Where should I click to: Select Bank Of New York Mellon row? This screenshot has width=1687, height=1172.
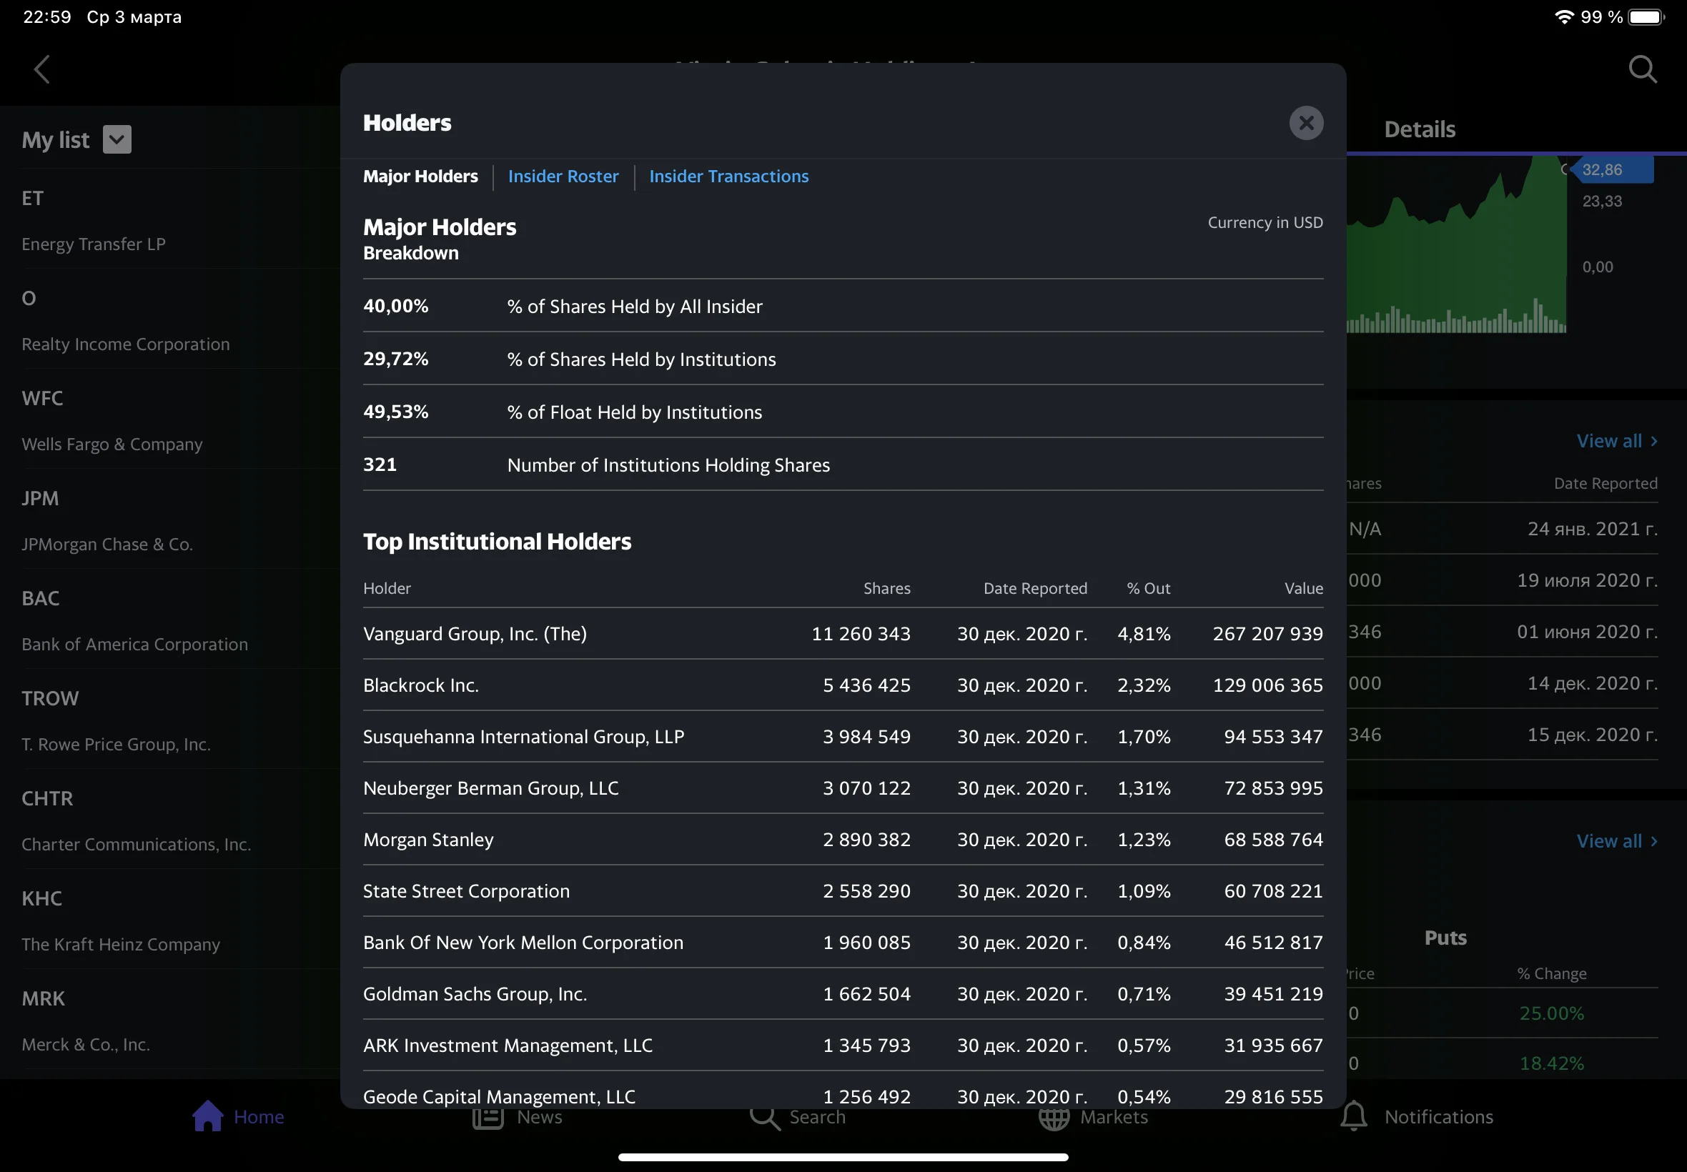pos(842,941)
